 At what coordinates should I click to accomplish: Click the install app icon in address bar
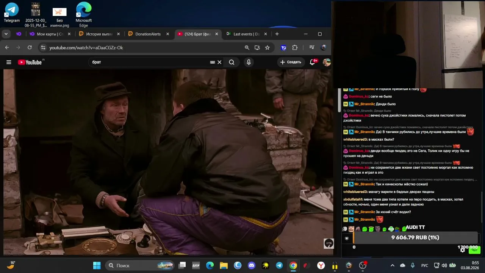click(x=257, y=47)
